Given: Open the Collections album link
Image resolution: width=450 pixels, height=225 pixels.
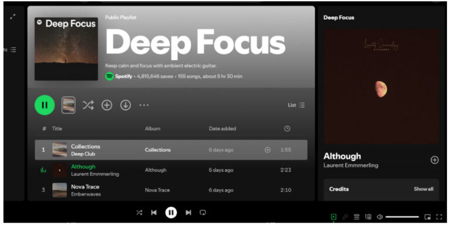Looking at the screenshot, I should (x=158, y=150).
